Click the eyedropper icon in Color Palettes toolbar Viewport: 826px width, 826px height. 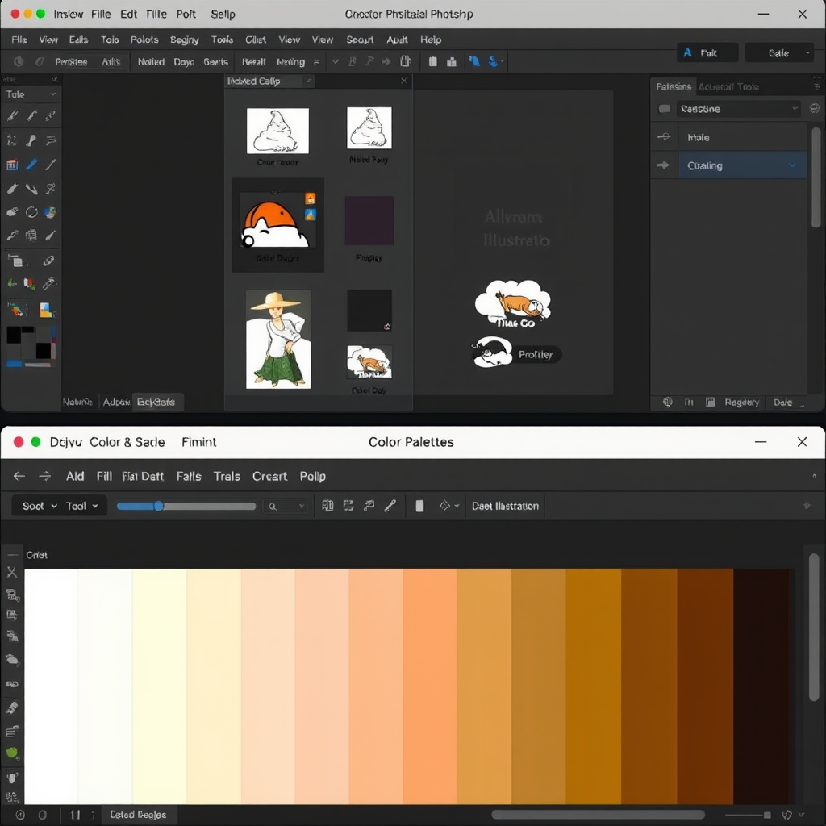(390, 506)
